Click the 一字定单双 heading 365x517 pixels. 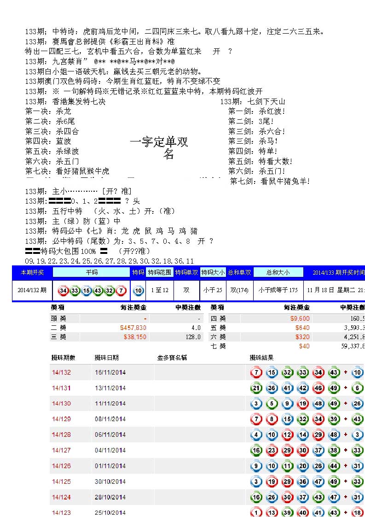(x=159, y=142)
